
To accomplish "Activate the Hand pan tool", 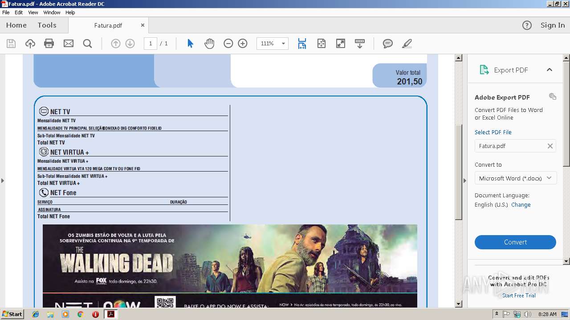I will point(209,44).
